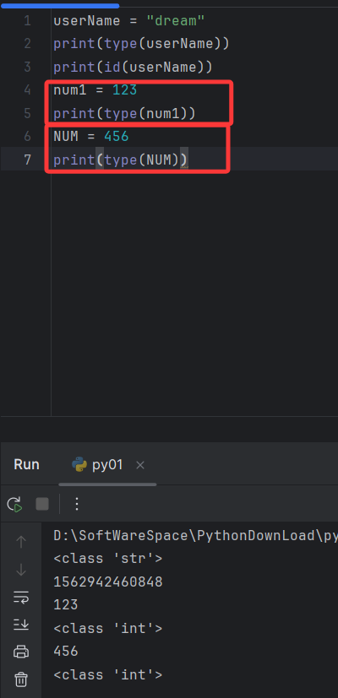338x698 pixels.
Task: Click the blue progress bar at the top
Action: pos(60,6)
